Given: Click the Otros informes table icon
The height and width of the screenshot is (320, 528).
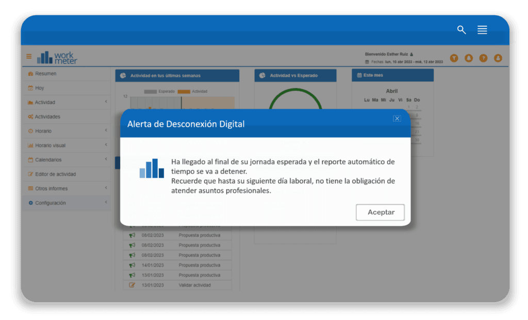Looking at the screenshot, I should pos(30,189).
